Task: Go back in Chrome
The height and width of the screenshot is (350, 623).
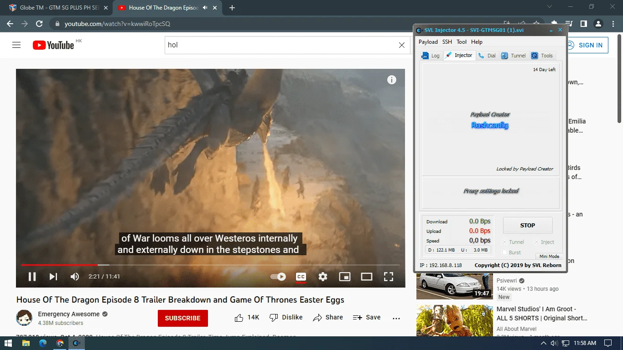Action: click(10, 24)
